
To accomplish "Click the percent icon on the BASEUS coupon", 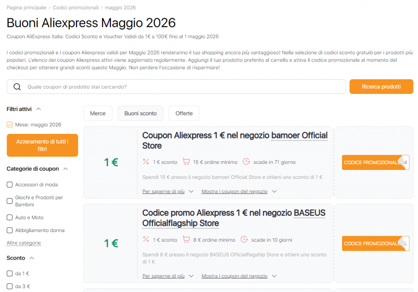I will point(146,240).
